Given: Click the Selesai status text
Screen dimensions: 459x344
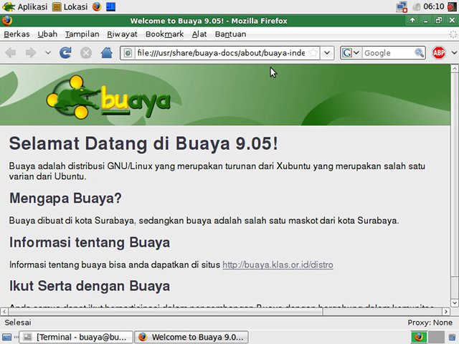Looking at the screenshot, I should 18,322.
